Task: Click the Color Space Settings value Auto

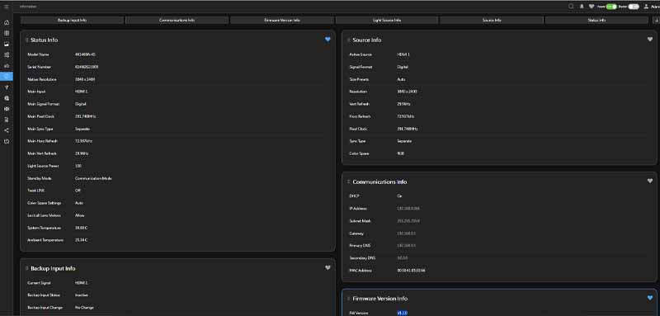Action: pyautogui.click(x=79, y=203)
